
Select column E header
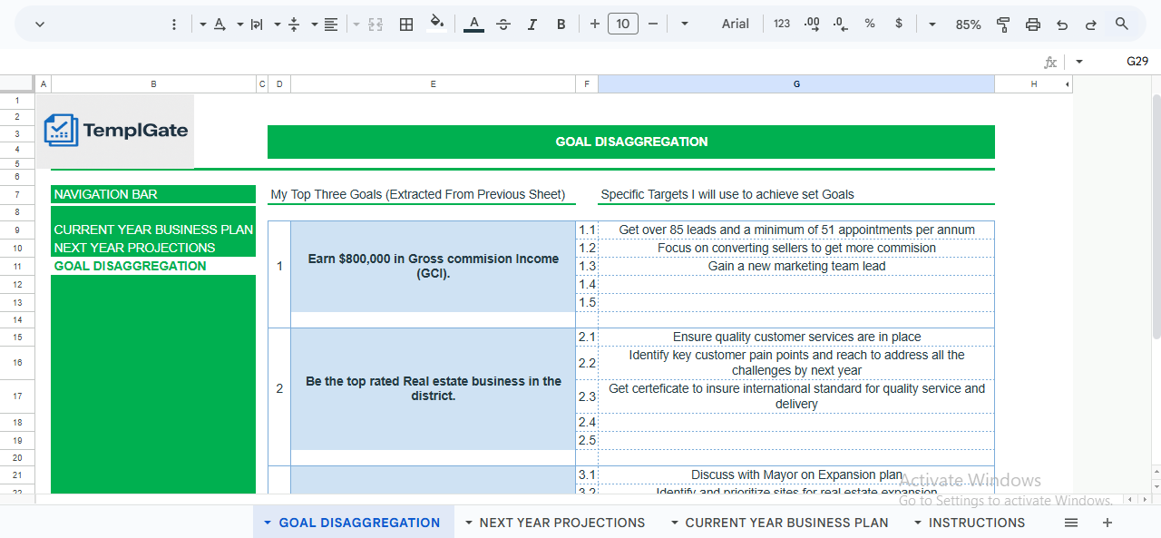pyautogui.click(x=433, y=84)
